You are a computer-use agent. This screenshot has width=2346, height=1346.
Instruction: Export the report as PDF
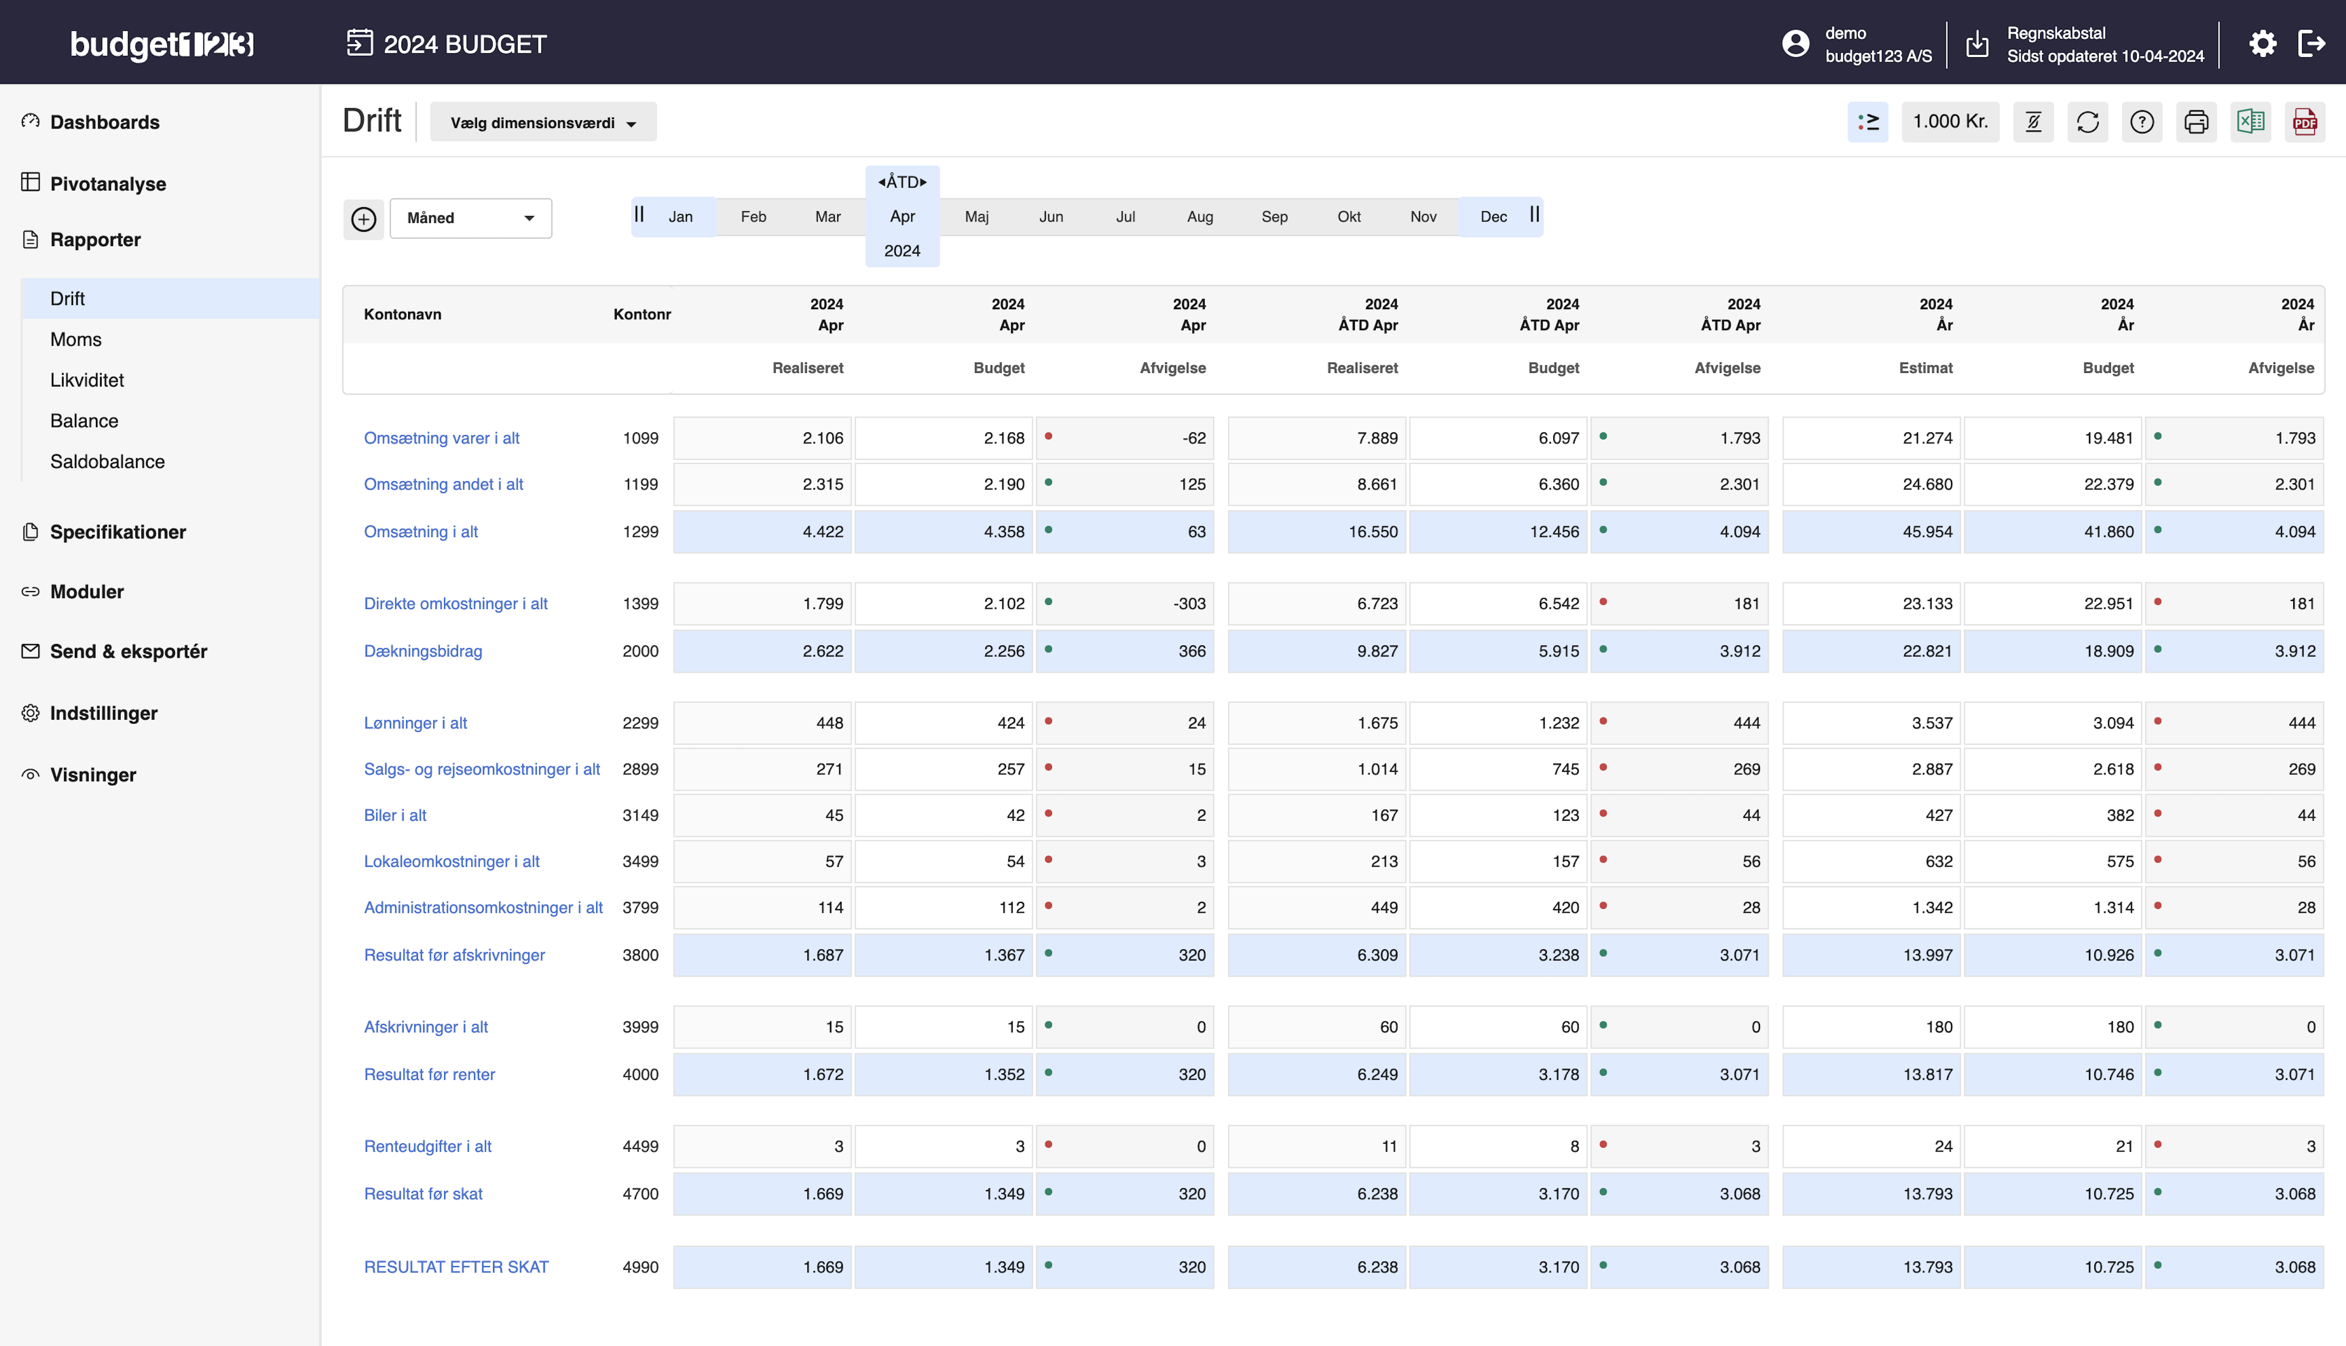[2305, 121]
